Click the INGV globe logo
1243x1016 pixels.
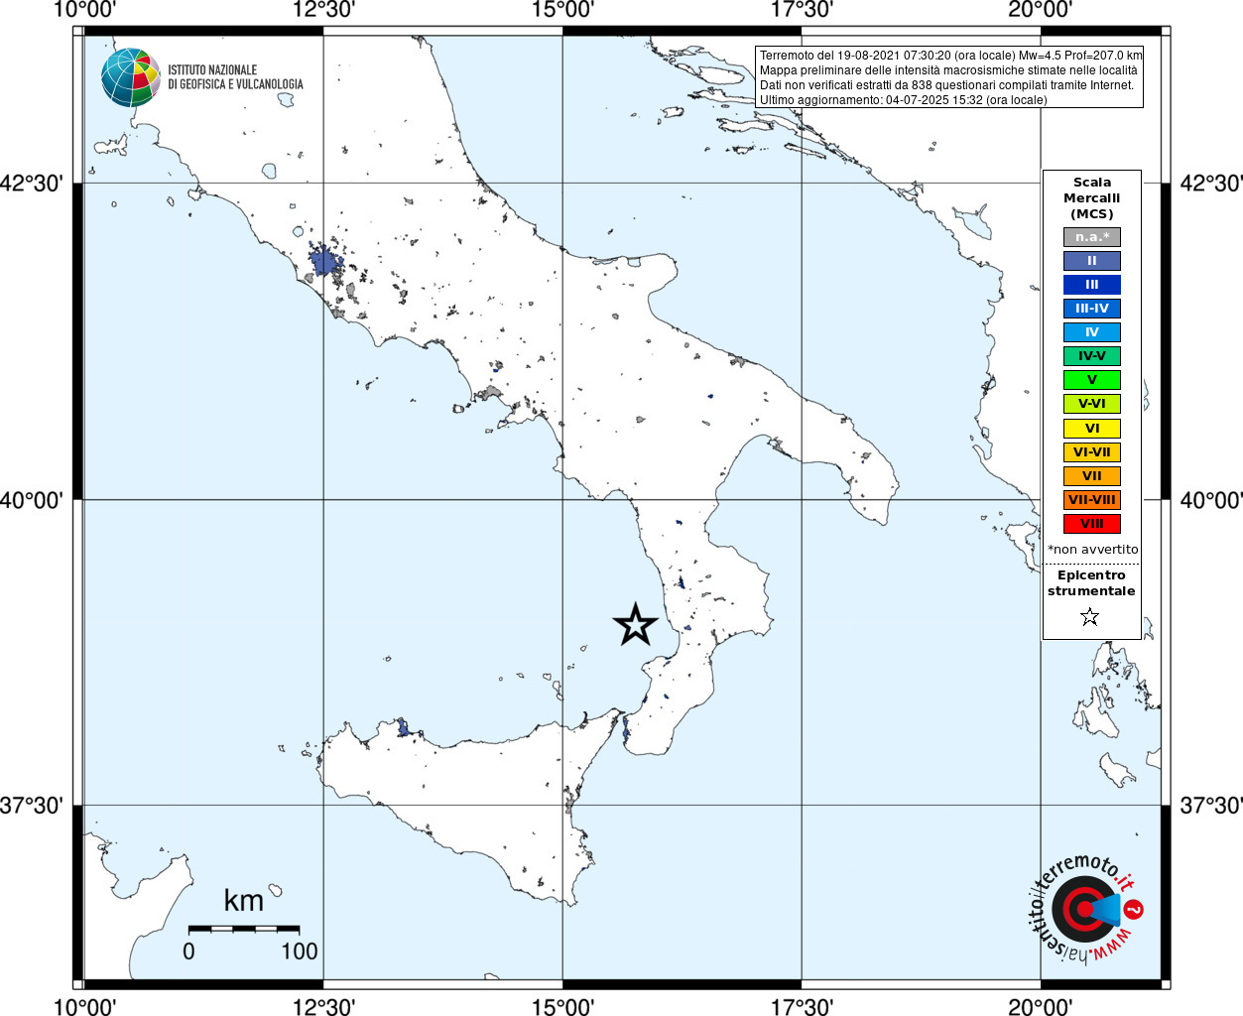(131, 77)
